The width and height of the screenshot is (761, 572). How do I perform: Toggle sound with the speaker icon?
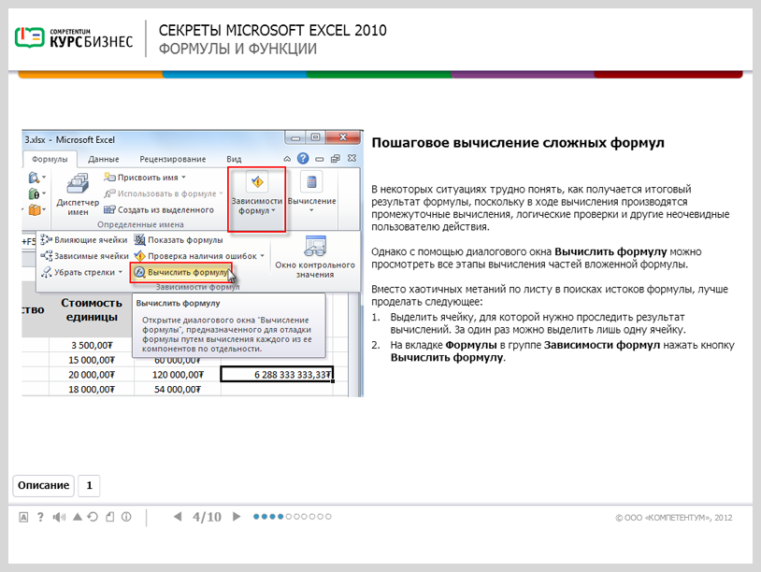59,517
